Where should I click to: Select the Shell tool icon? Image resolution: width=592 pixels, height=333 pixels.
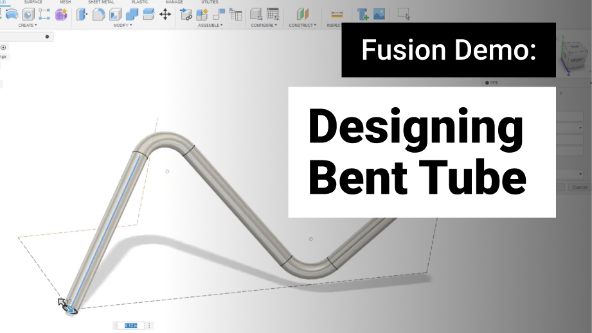115,14
